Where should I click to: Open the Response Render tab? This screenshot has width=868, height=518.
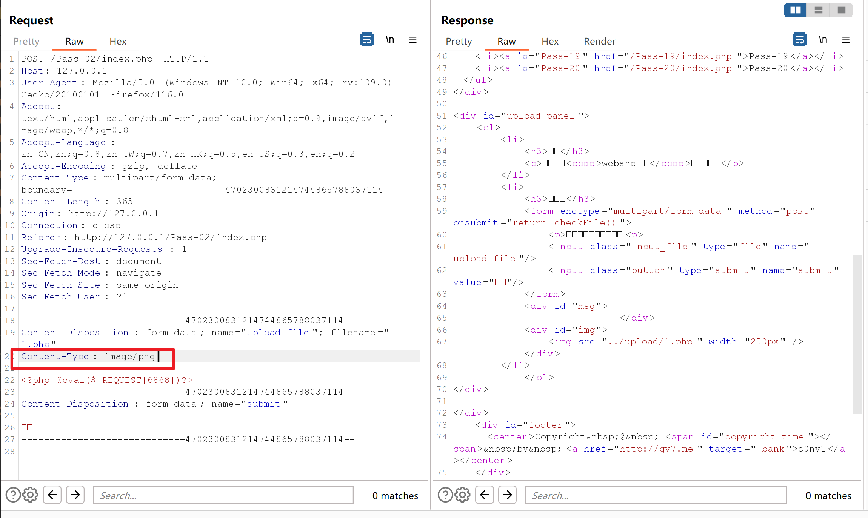point(600,41)
